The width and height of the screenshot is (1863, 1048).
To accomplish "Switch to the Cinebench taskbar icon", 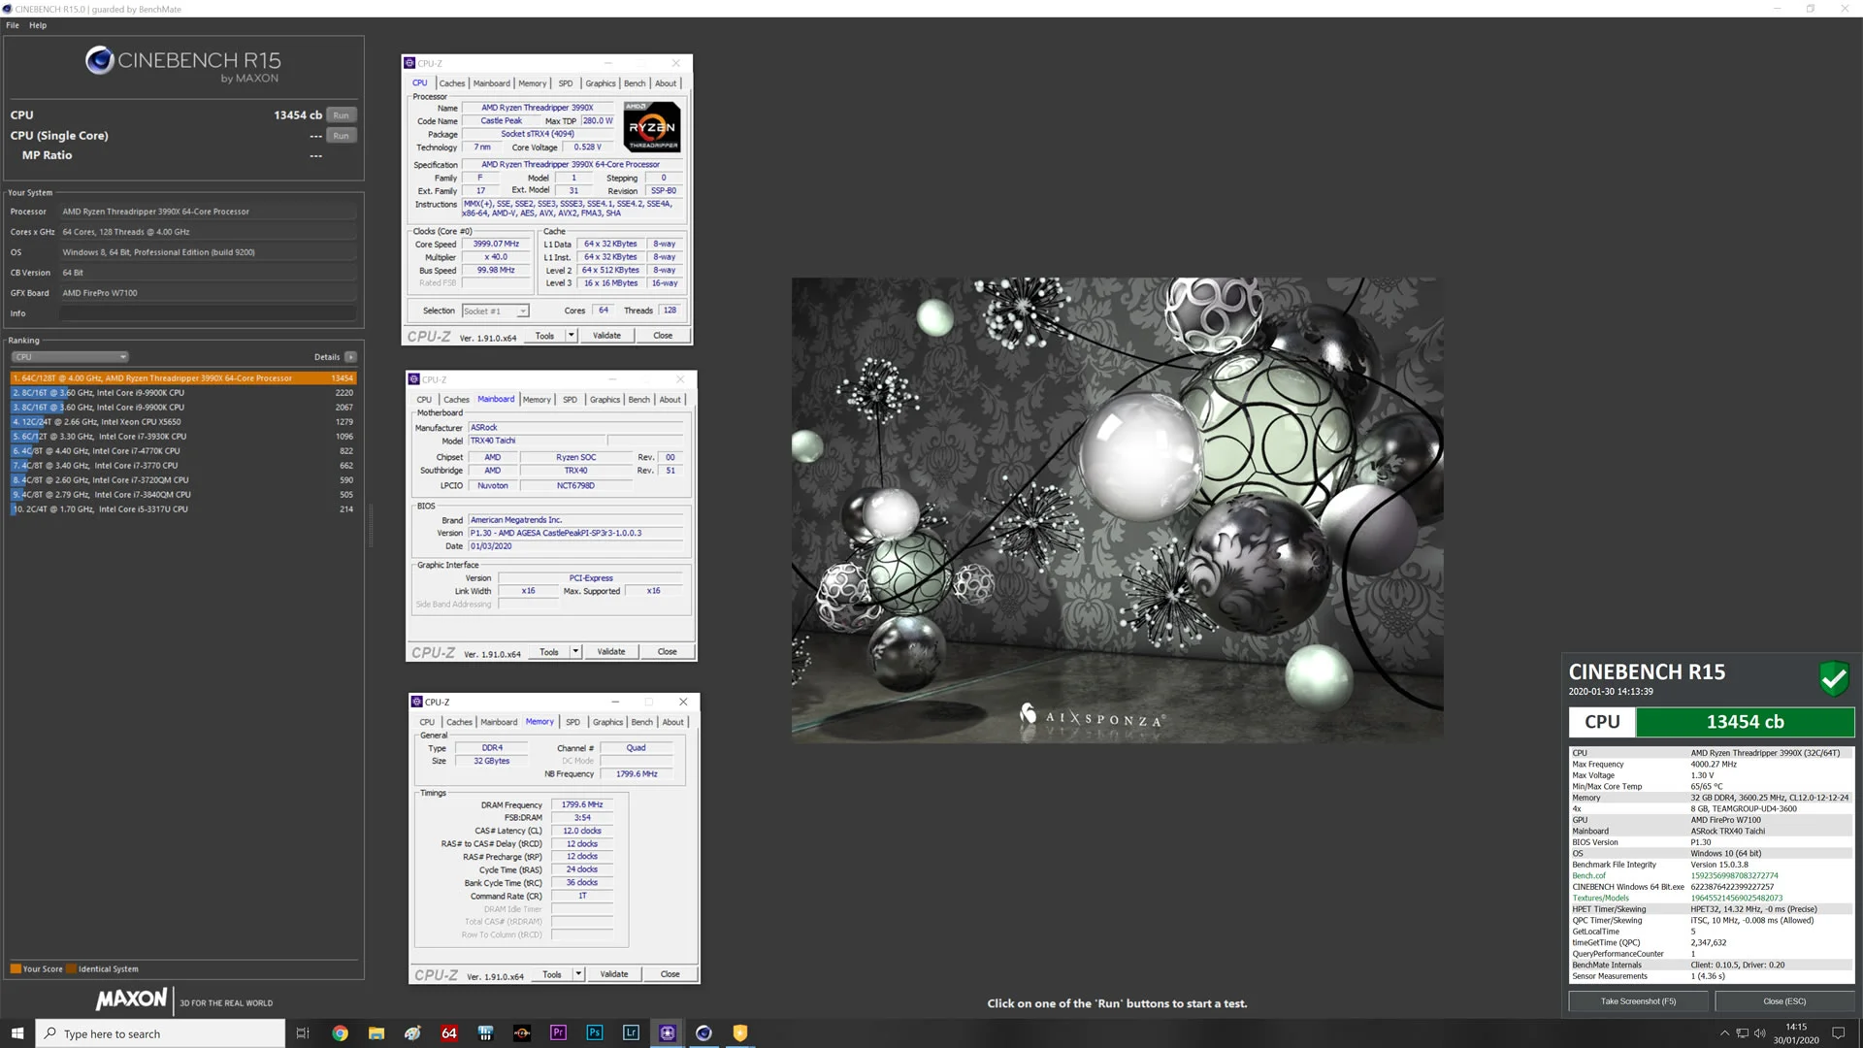I will 703,1033.
